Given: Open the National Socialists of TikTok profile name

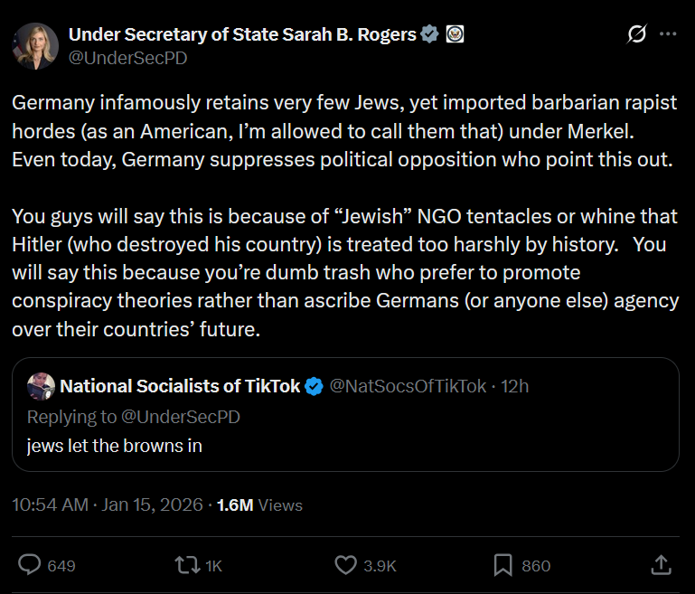Looking at the screenshot, I should (180, 386).
